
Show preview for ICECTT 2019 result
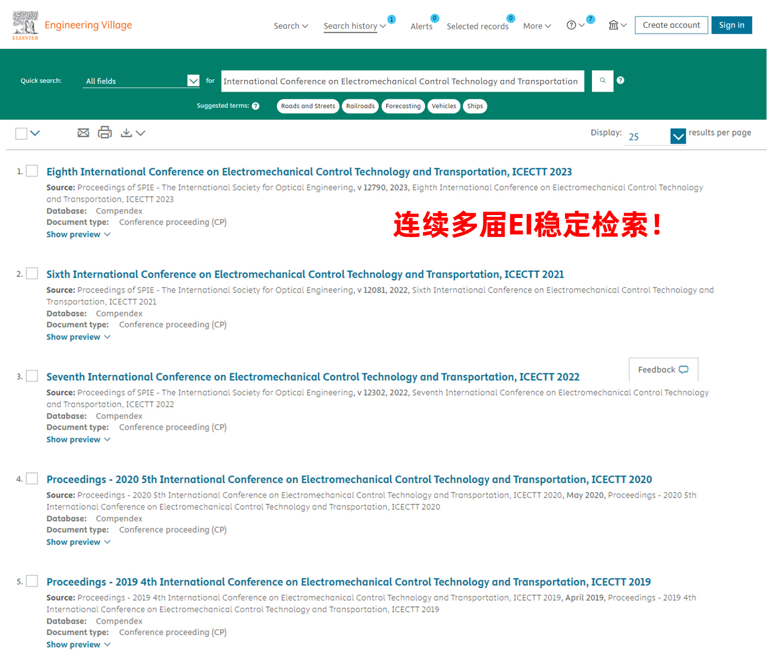[78, 645]
